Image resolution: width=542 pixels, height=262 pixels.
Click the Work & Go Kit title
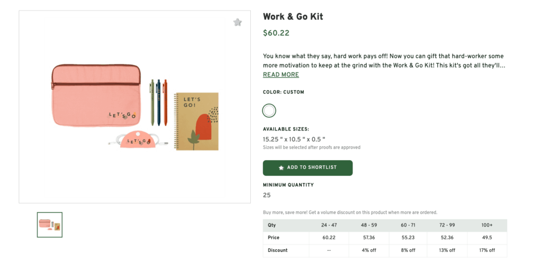point(293,17)
